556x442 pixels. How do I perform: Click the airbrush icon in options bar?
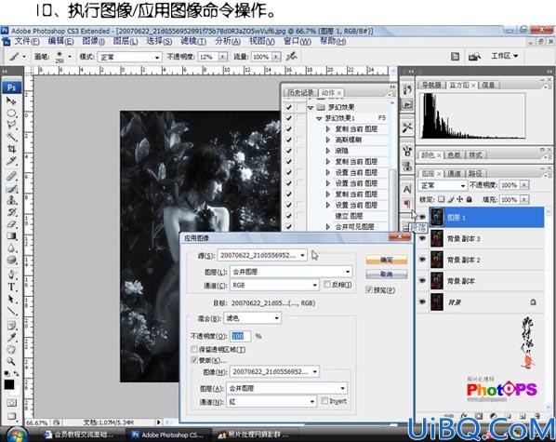click(x=291, y=56)
